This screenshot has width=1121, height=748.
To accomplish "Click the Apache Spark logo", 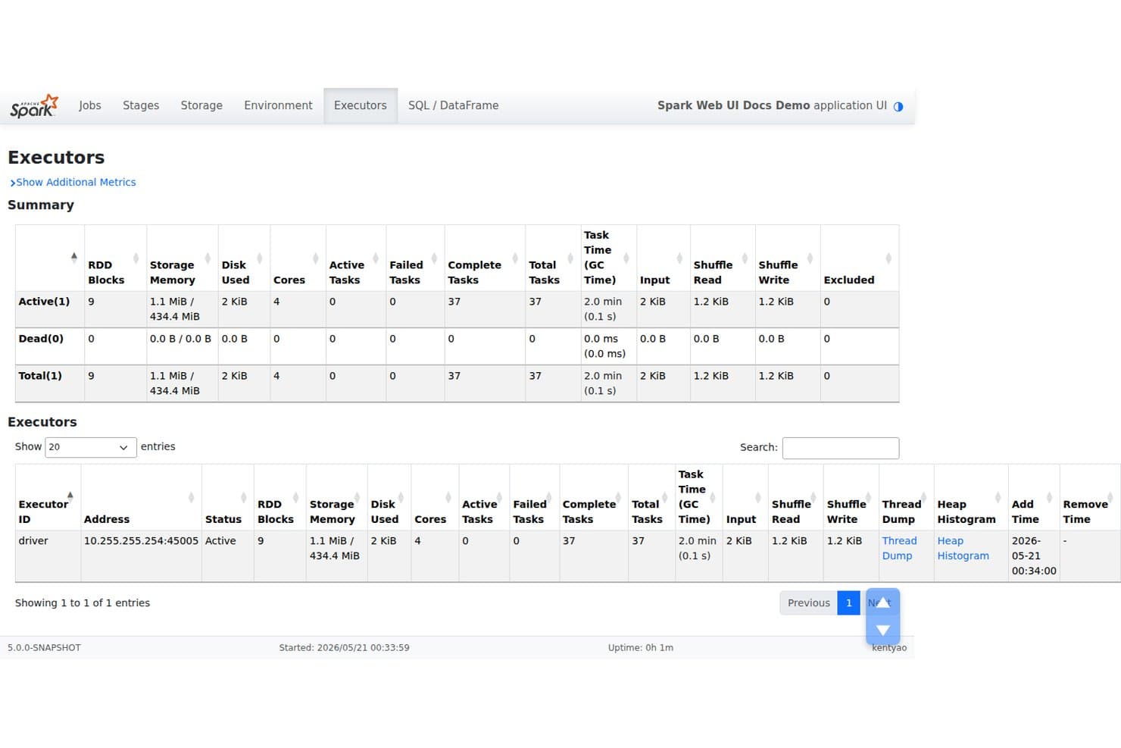I will tap(34, 106).
